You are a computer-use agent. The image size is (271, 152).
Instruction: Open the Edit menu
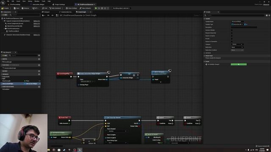coord(13,1)
